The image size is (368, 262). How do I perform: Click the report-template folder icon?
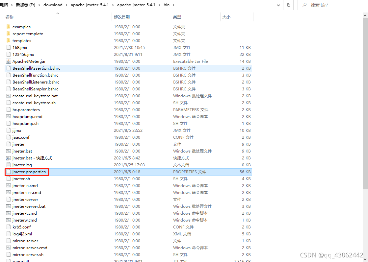(9, 34)
